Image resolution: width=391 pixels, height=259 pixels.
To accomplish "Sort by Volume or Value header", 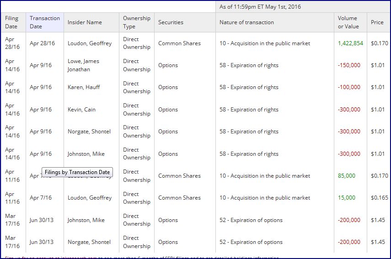I will (348, 22).
